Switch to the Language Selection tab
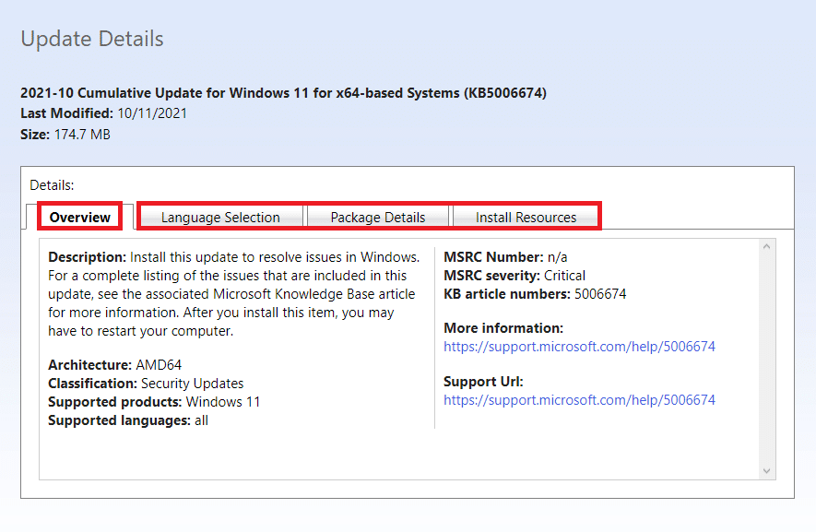The image size is (816, 532). [220, 217]
